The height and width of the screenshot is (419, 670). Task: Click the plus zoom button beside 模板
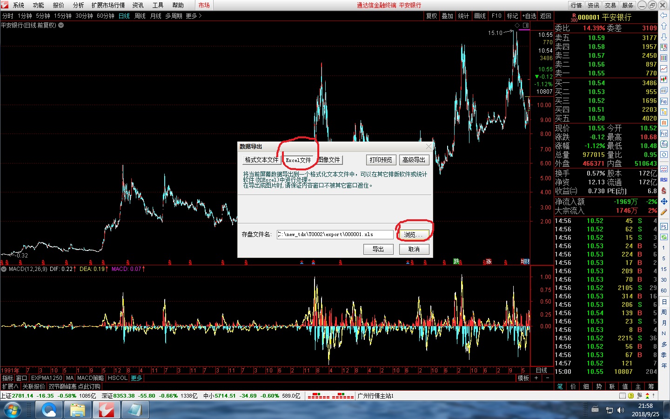coord(536,378)
